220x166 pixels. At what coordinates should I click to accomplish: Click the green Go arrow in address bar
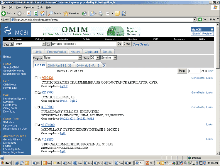pos(200,19)
